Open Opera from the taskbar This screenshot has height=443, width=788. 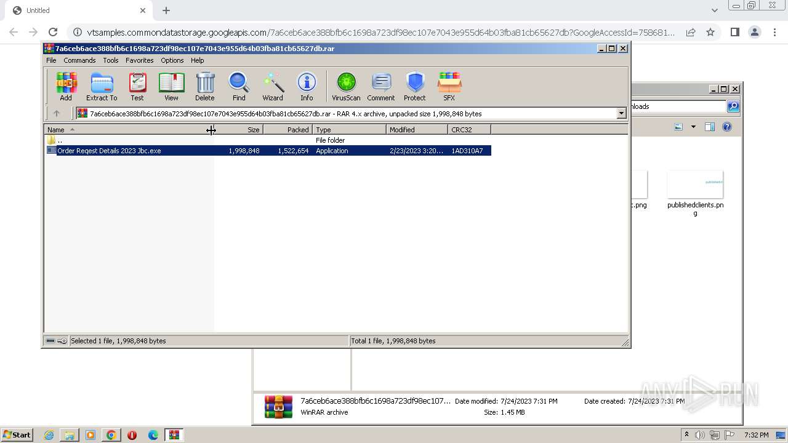click(132, 435)
